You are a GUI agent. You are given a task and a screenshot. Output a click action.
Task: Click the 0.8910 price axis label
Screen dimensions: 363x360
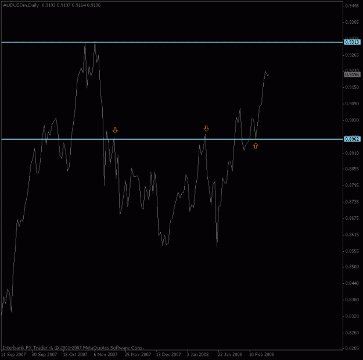click(352, 153)
